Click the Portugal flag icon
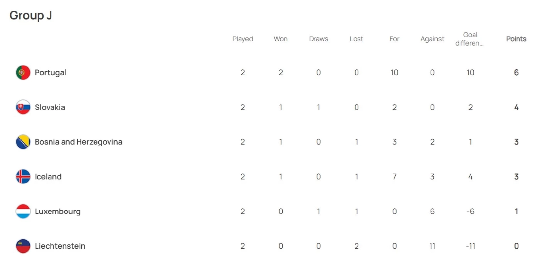 point(23,72)
